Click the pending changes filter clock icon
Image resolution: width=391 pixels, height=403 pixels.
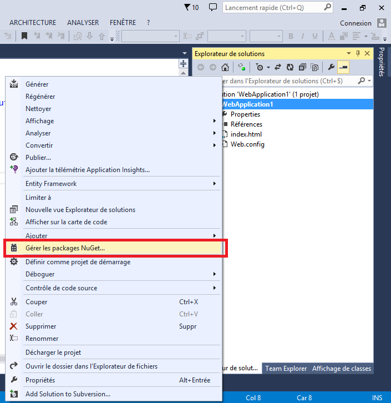pos(260,67)
